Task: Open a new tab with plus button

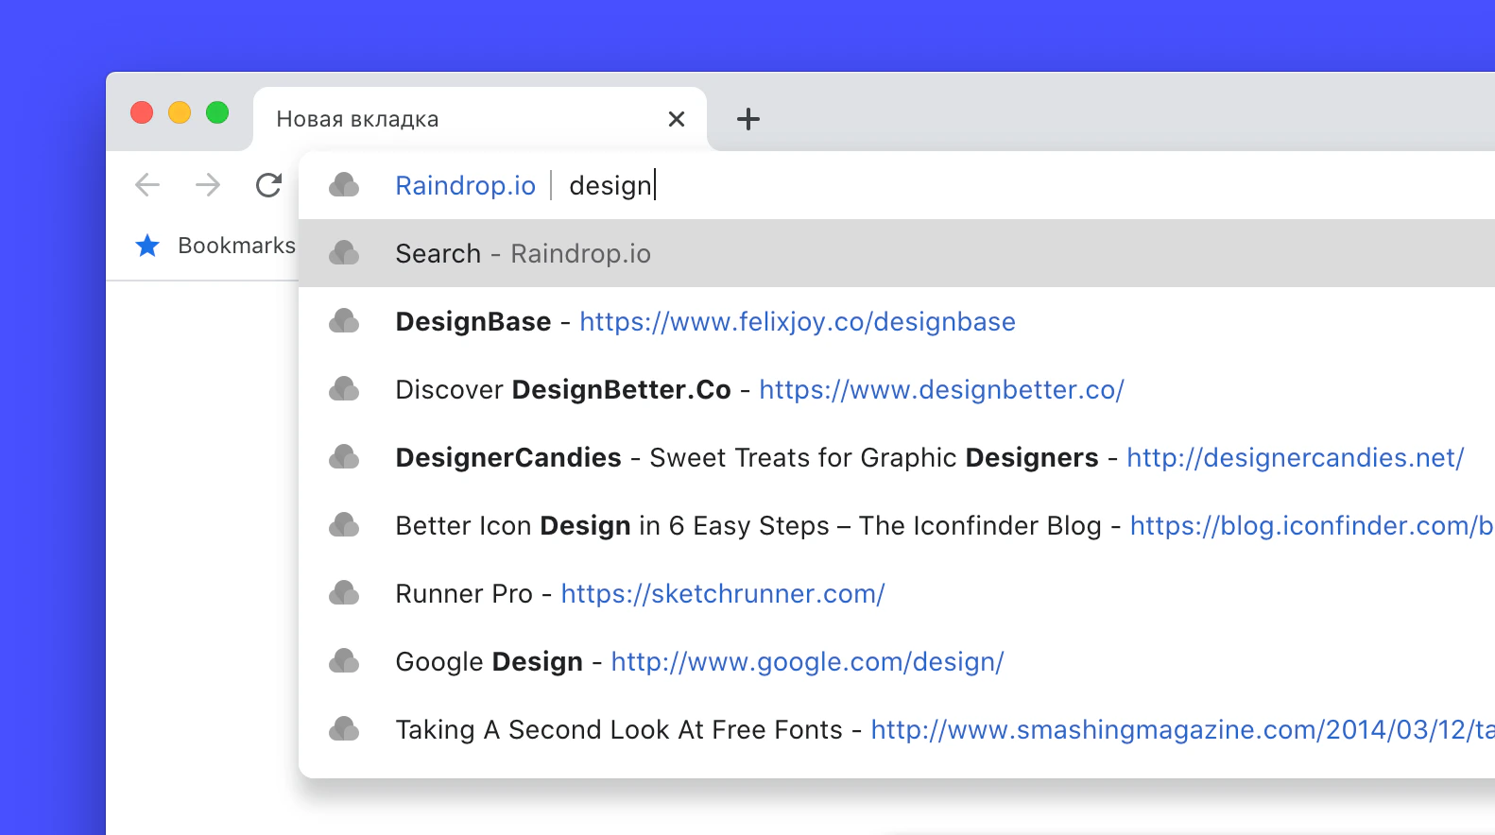Action: (748, 119)
